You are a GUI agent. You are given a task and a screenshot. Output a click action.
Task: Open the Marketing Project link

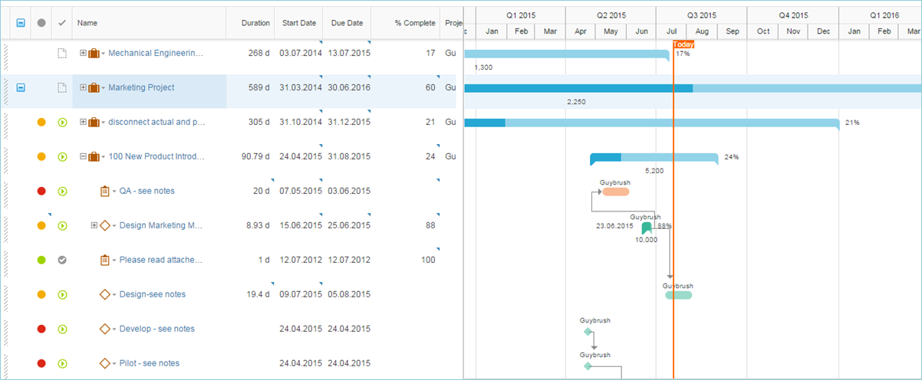tap(141, 87)
